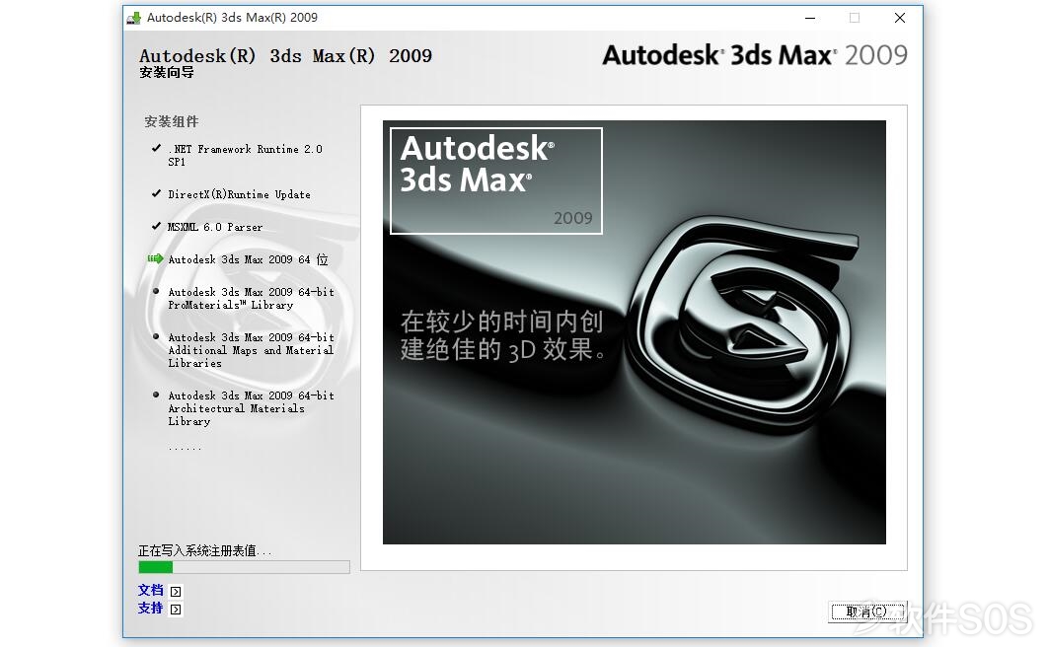The width and height of the screenshot is (1048, 647).
Task: Click the bullet beside Architectural Materials Library
Action: coord(156,395)
